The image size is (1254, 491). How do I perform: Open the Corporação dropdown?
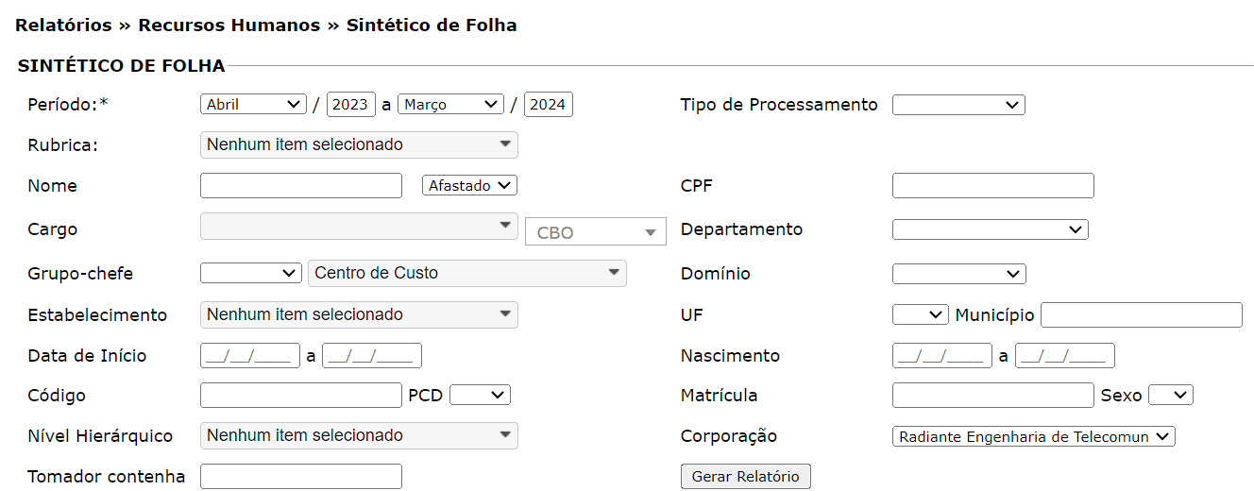click(x=1033, y=436)
